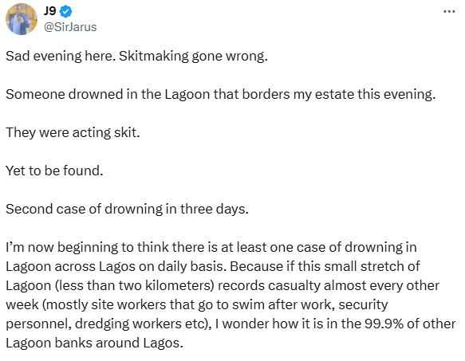Image resolution: width=465 pixels, height=361 pixels.
Task: Click 'Second case of drowning in three days.'
Action: pyautogui.click(x=127, y=209)
